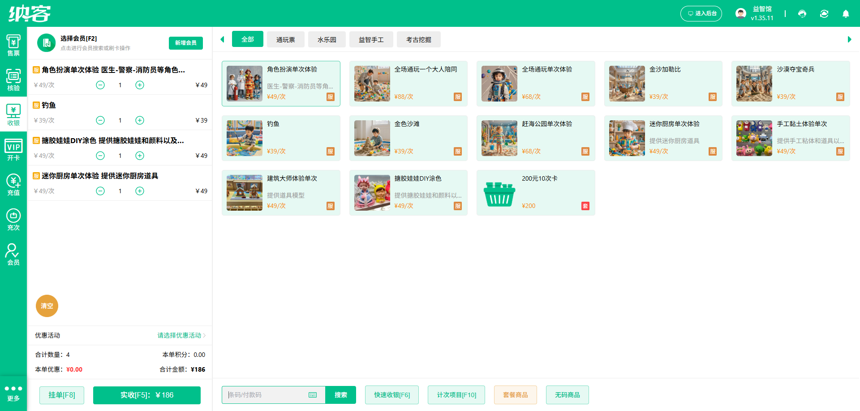This screenshot has width=860, height=411.
Task: Open the VIP 开卡 sidebar icon
Action: click(x=13, y=150)
